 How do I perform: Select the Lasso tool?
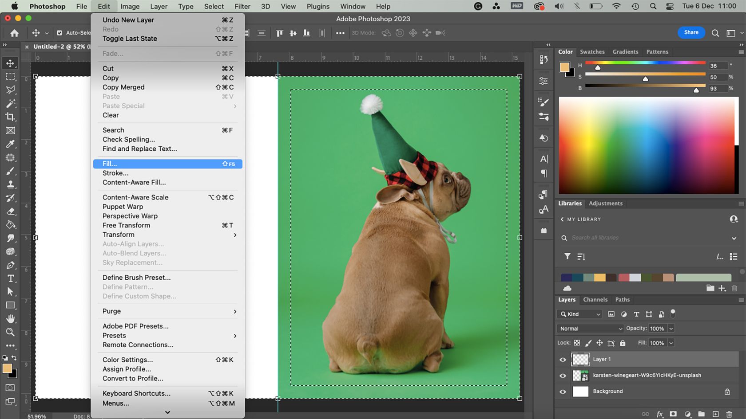pos(10,90)
